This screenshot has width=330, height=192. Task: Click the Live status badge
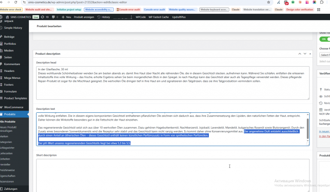[x=36, y=17]
